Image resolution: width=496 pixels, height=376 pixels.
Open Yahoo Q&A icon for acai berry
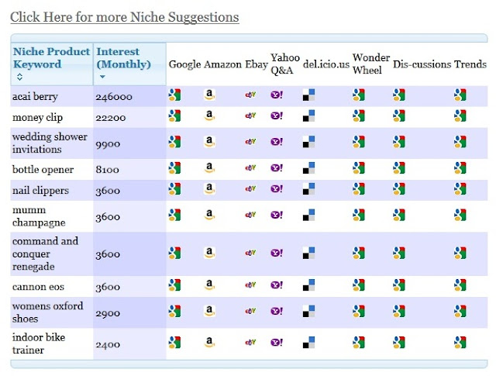coord(277,95)
